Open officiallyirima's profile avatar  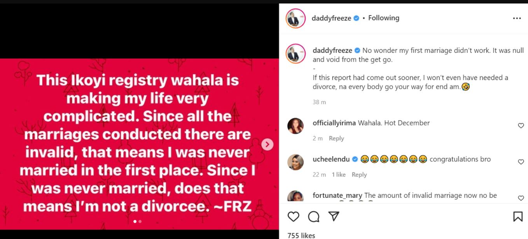(x=295, y=126)
